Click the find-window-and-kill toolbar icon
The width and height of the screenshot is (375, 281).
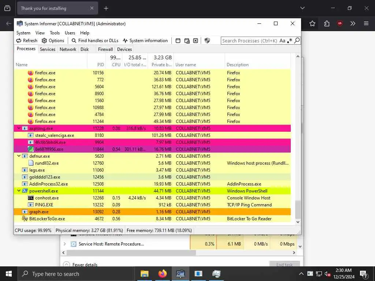[196, 41]
